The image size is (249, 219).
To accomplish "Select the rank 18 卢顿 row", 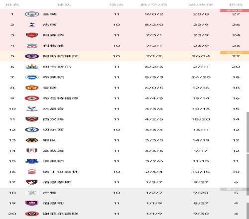I will [124, 193].
